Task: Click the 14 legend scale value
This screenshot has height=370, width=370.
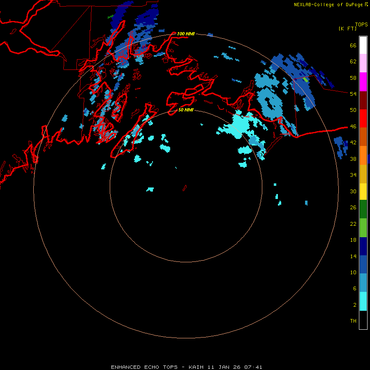Action: [x=353, y=256]
